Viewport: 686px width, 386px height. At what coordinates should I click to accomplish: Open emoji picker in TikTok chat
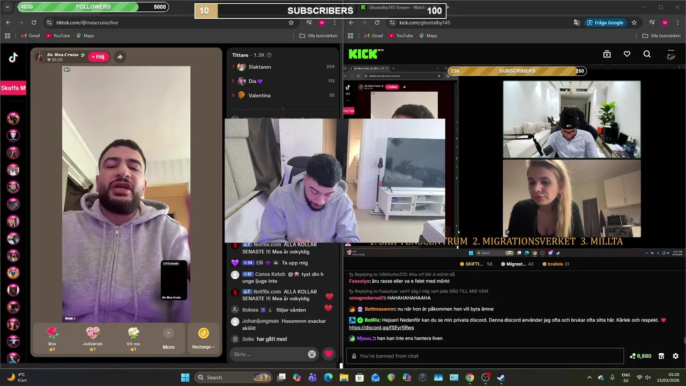click(312, 354)
